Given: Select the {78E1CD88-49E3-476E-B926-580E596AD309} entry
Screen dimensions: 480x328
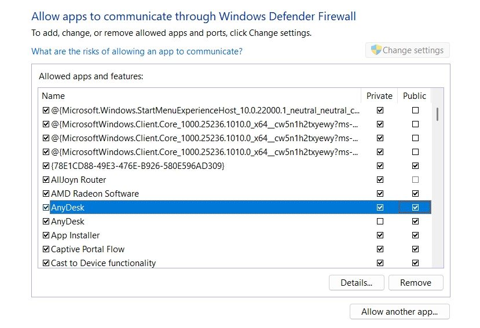Looking at the screenshot, I should click(x=138, y=166).
